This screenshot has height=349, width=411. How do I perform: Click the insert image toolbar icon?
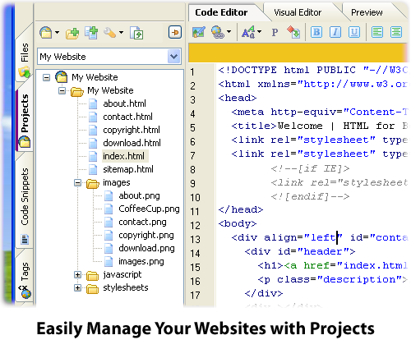point(199,32)
